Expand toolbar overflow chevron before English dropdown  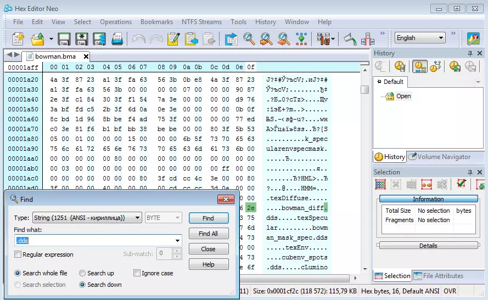[x=383, y=33]
